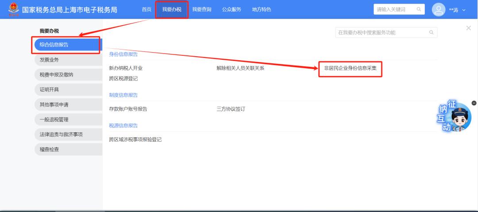This screenshot has height=212, width=478.
Task: Open the 首页 tab
Action: [146, 10]
